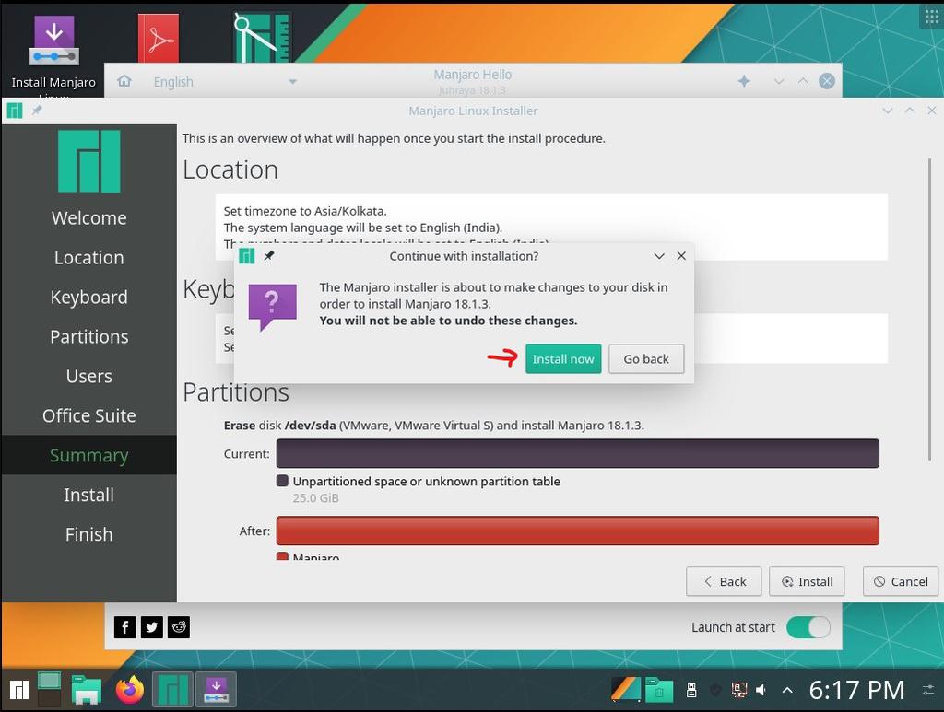Click the home icon in Manjaro Hello
The height and width of the screenshot is (712, 944).
point(124,80)
